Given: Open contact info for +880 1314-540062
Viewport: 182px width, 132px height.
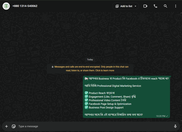Looking at the screenshot, I should click(25, 6).
